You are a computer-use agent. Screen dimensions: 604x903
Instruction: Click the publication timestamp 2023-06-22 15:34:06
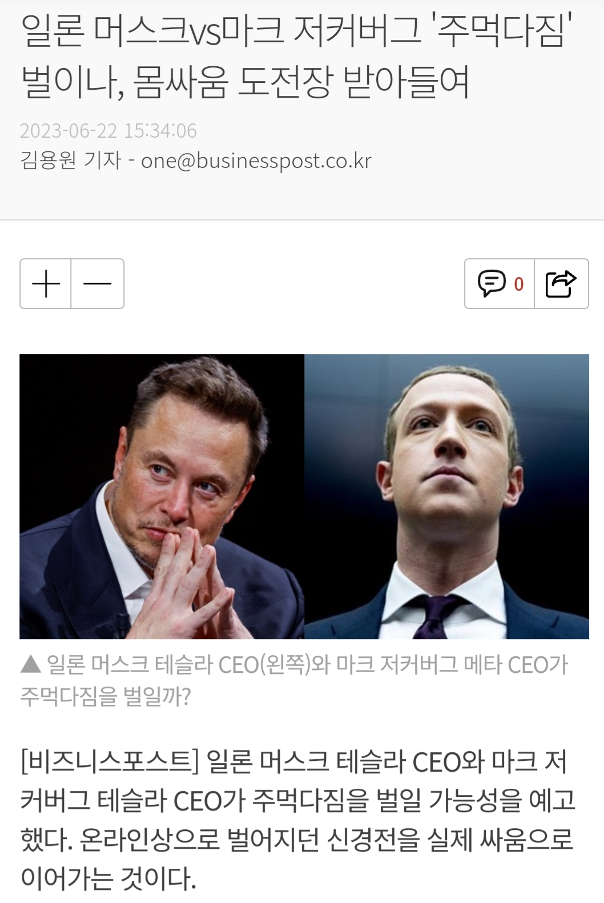108,131
